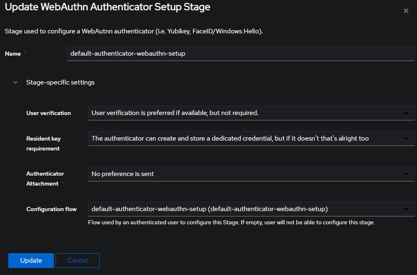Click the Resident key requirement label
The height and width of the screenshot is (275, 417).
(44, 143)
